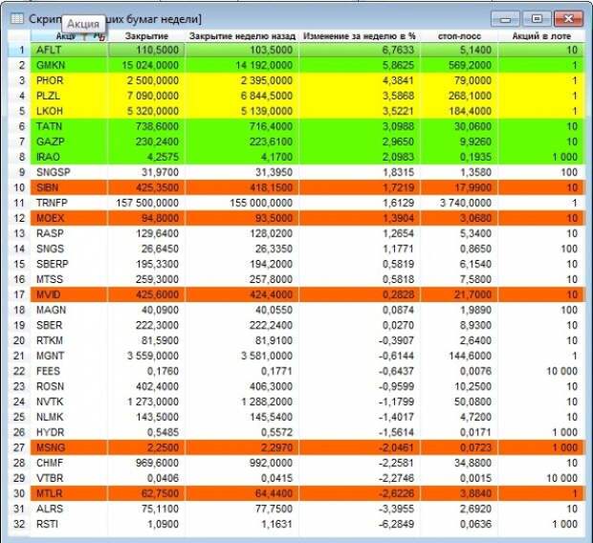This screenshot has height=543, width=593.
Task: Click MSNG stop-loss value 0,0723
Action: coord(459,447)
